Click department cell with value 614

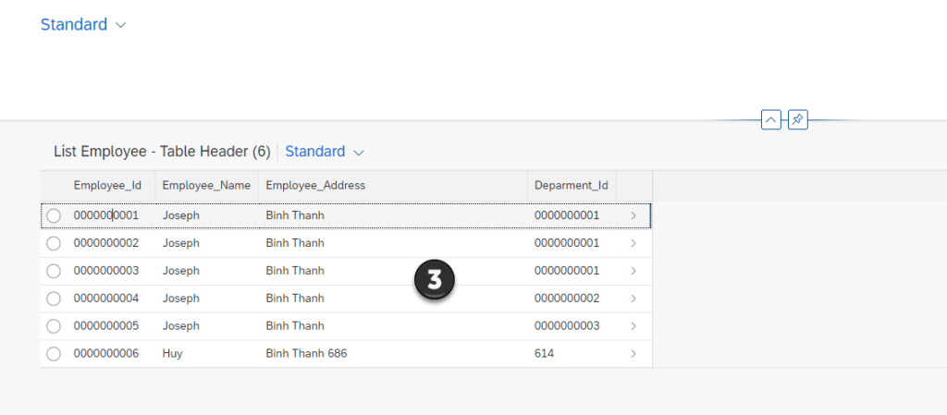point(545,354)
